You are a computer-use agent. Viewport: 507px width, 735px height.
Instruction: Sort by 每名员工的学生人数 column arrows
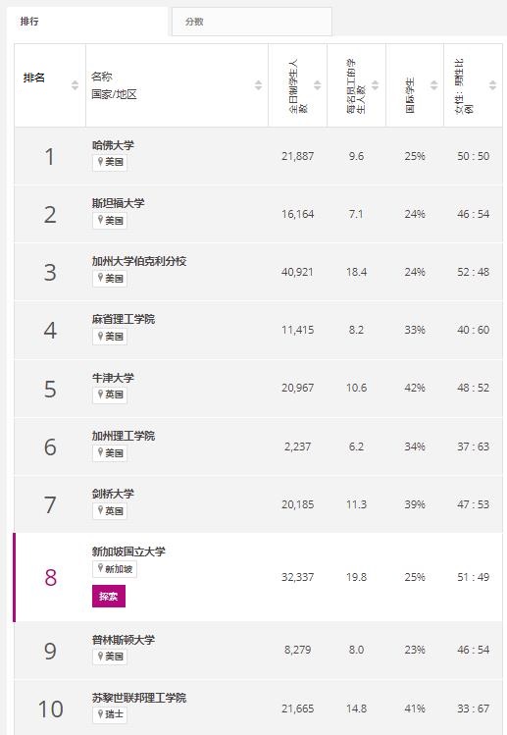click(x=375, y=85)
